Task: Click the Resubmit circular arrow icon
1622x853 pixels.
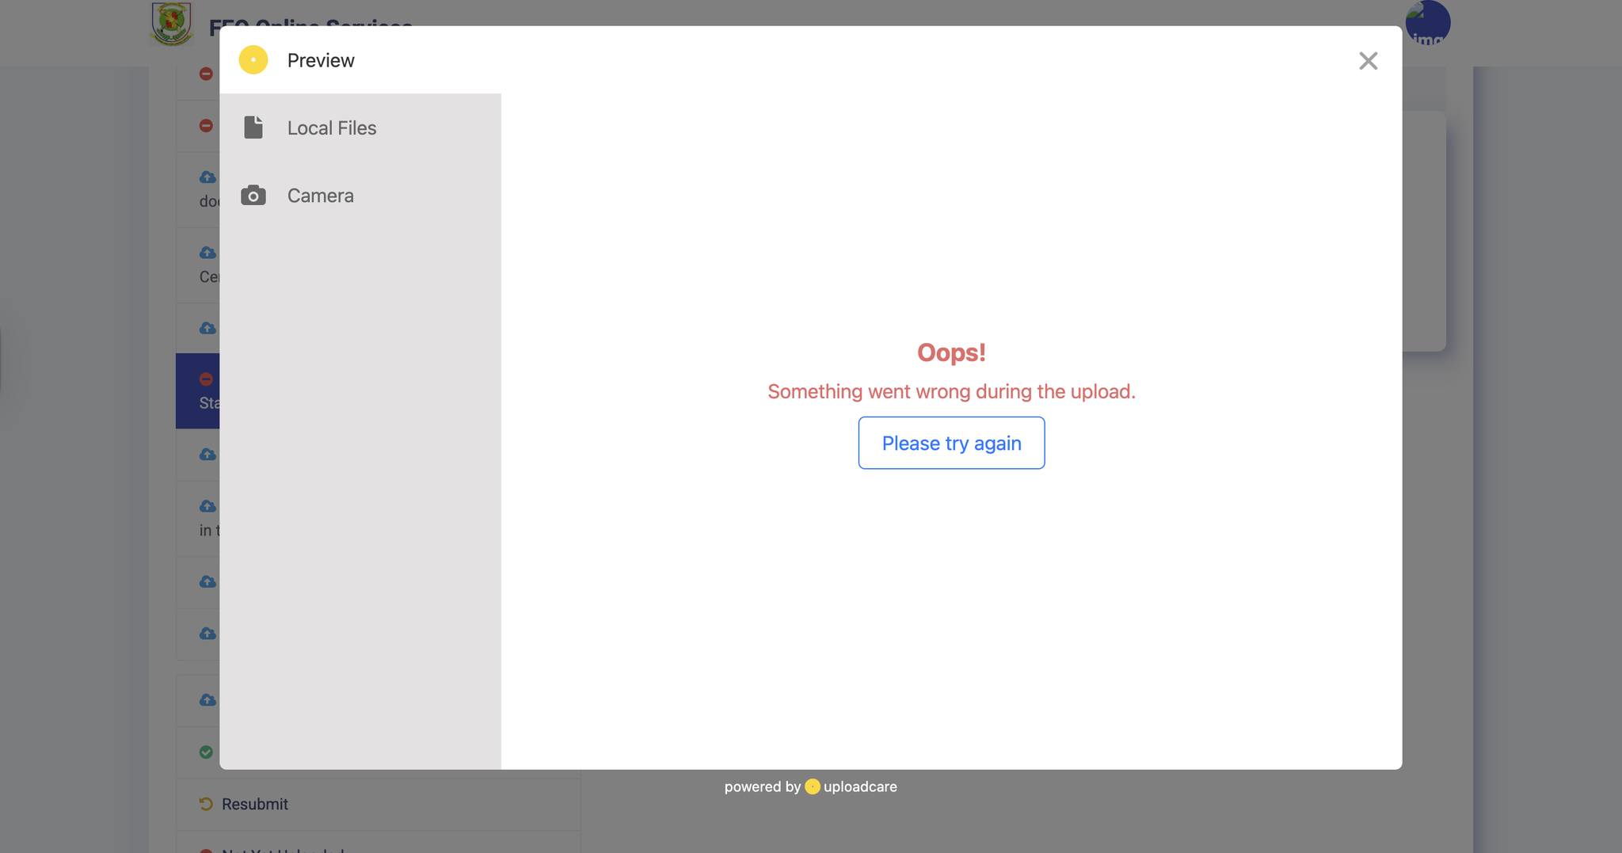Action: tap(206, 804)
